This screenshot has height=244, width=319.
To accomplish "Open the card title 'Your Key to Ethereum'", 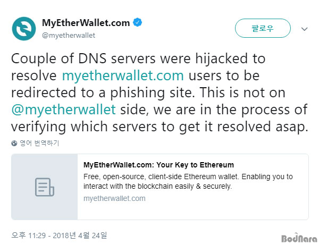I will pyautogui.click(x=158, y=165).
